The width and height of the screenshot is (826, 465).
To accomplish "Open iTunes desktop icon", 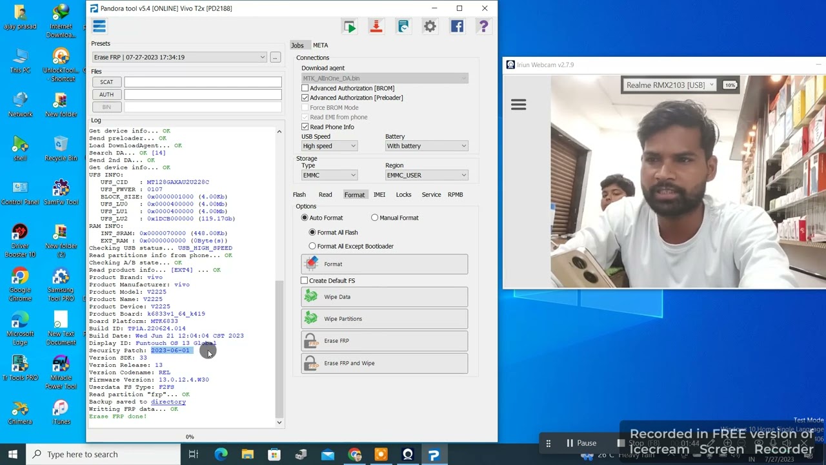I will [x=61, y=412].
